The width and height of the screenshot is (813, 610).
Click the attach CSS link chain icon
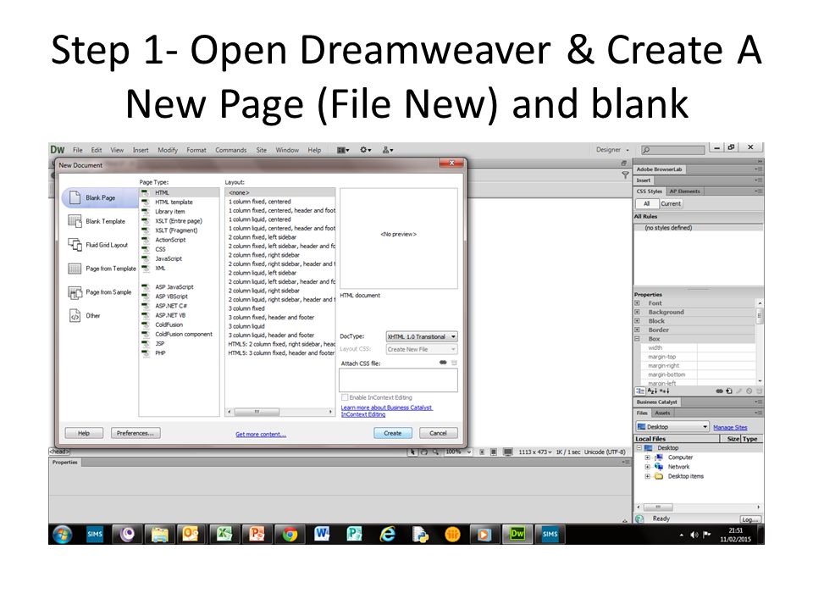pos(443,363)
